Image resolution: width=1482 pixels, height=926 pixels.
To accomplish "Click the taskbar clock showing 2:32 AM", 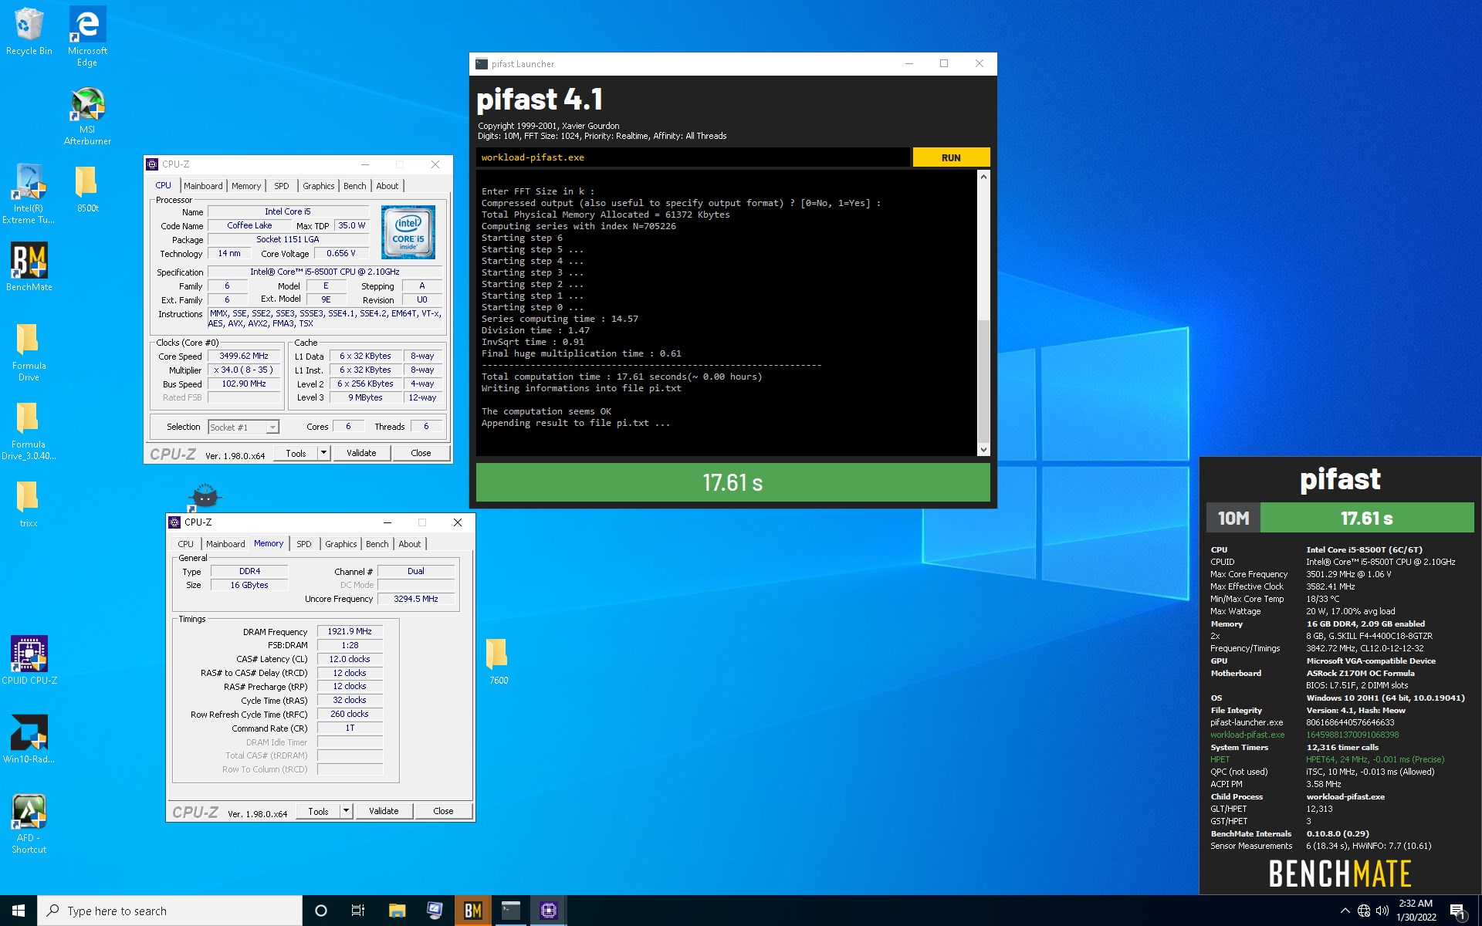I will [x=1416, y=911].
